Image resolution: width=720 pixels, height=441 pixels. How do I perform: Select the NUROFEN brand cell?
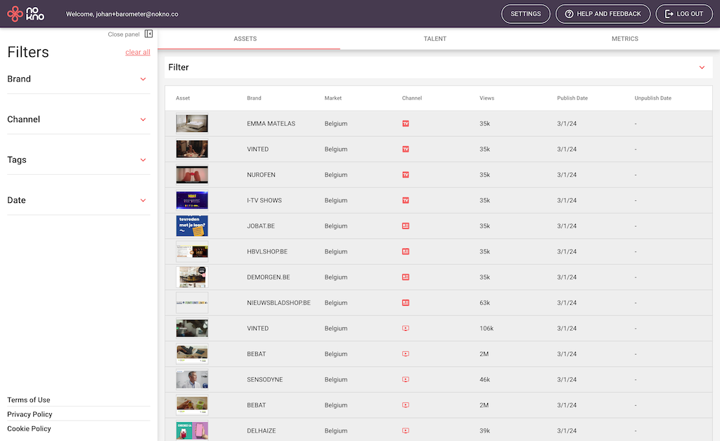(261, 175)
